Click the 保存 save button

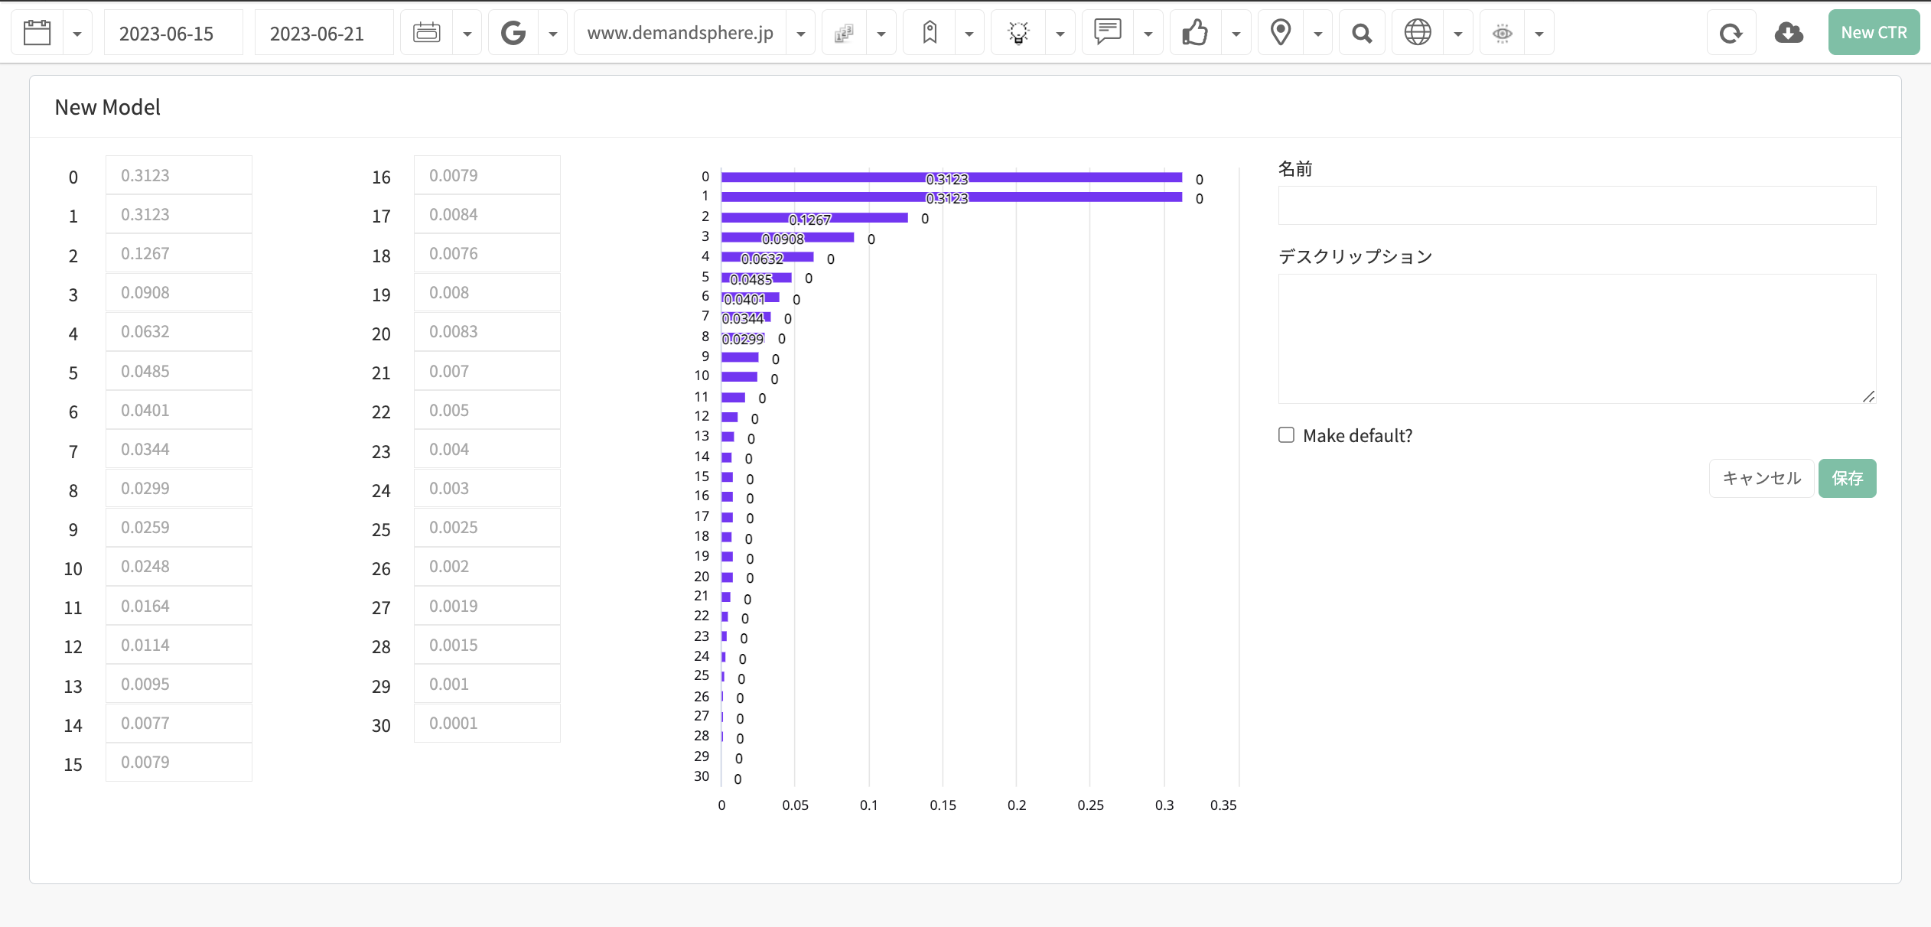[x=1847, y=478]
